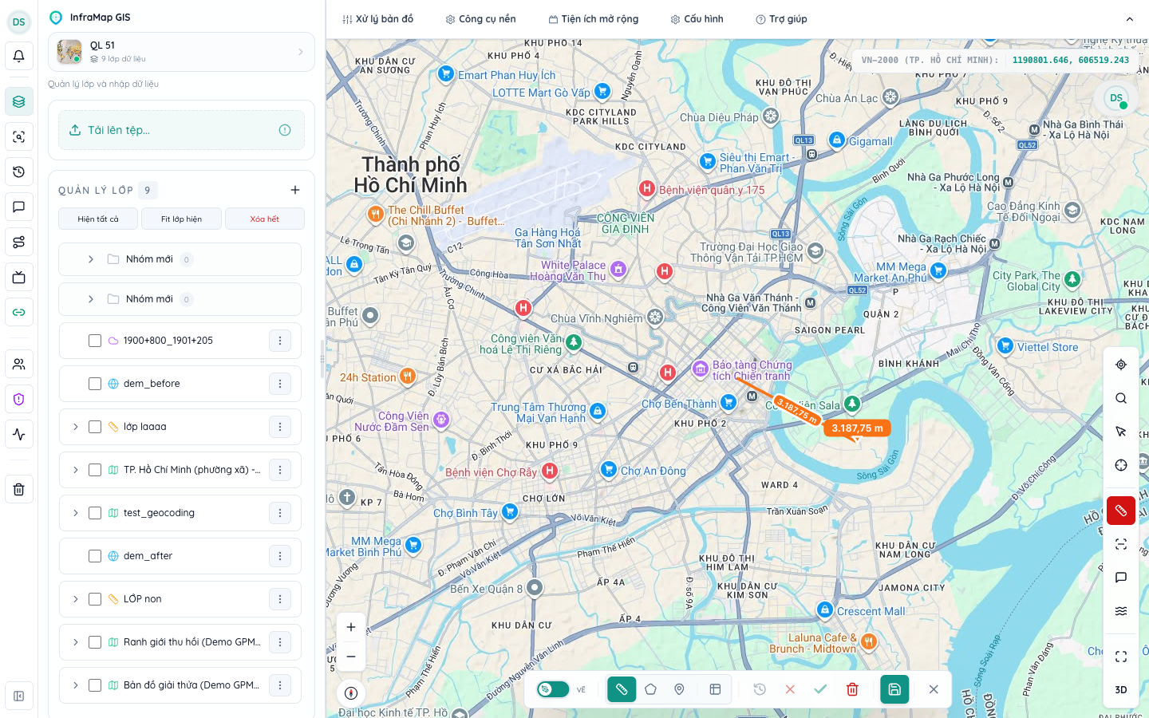The width and height of the screenshot is (1149, 718).
Task: Enable the LỚP non layer checkbox
Action: pyautogui.click(x=95, y=599)
